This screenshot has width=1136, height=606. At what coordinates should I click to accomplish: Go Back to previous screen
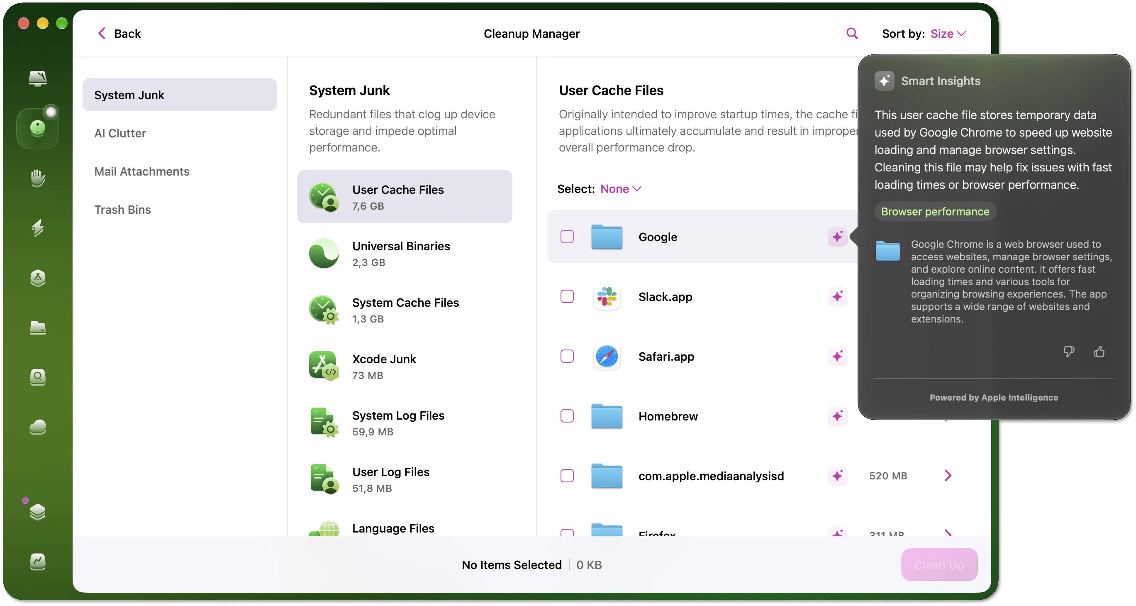tap(119, 34)
